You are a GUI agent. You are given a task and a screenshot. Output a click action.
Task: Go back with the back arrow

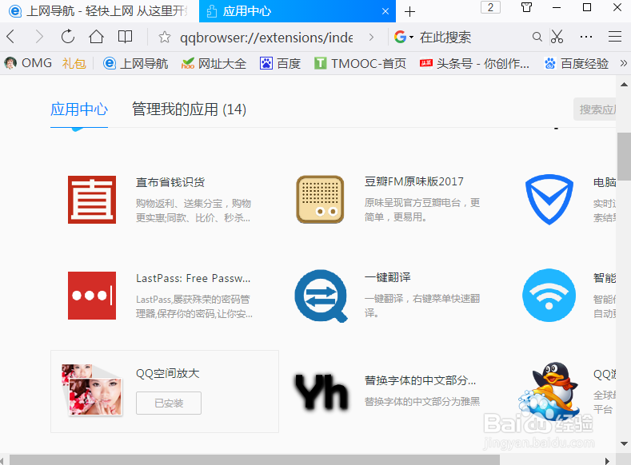[x=11, y=37]
